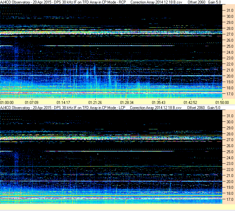The image size is (235, 211).
Task: Click the 20.0 frequency label on RCP plot
Action: click(x=230, y=76)
